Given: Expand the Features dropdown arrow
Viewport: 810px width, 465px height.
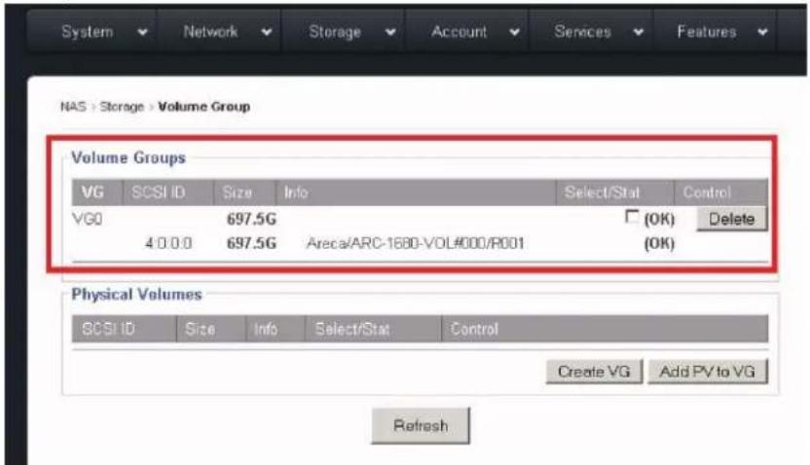Looking at the screenshot, I should pos(762,32).
